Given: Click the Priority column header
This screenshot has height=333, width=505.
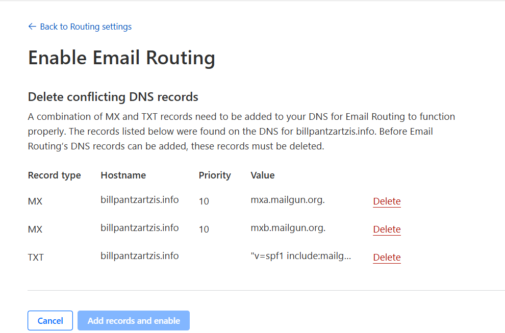Looking at the screenshot, I should [x=215, y=175].
